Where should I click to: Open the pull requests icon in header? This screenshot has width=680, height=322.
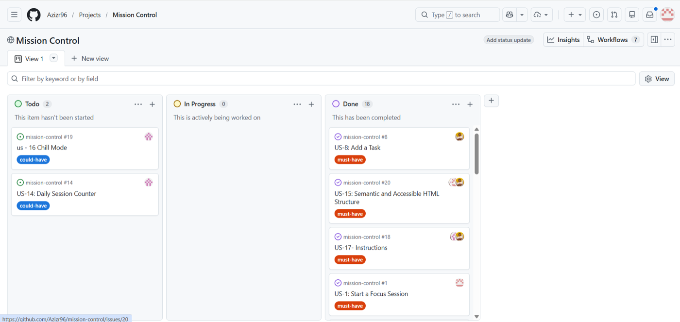[614, 15]
